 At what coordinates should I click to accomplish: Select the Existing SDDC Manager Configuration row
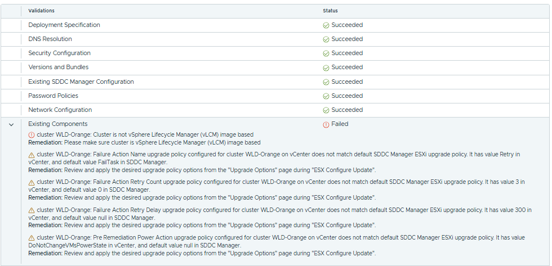coord(81,82)
